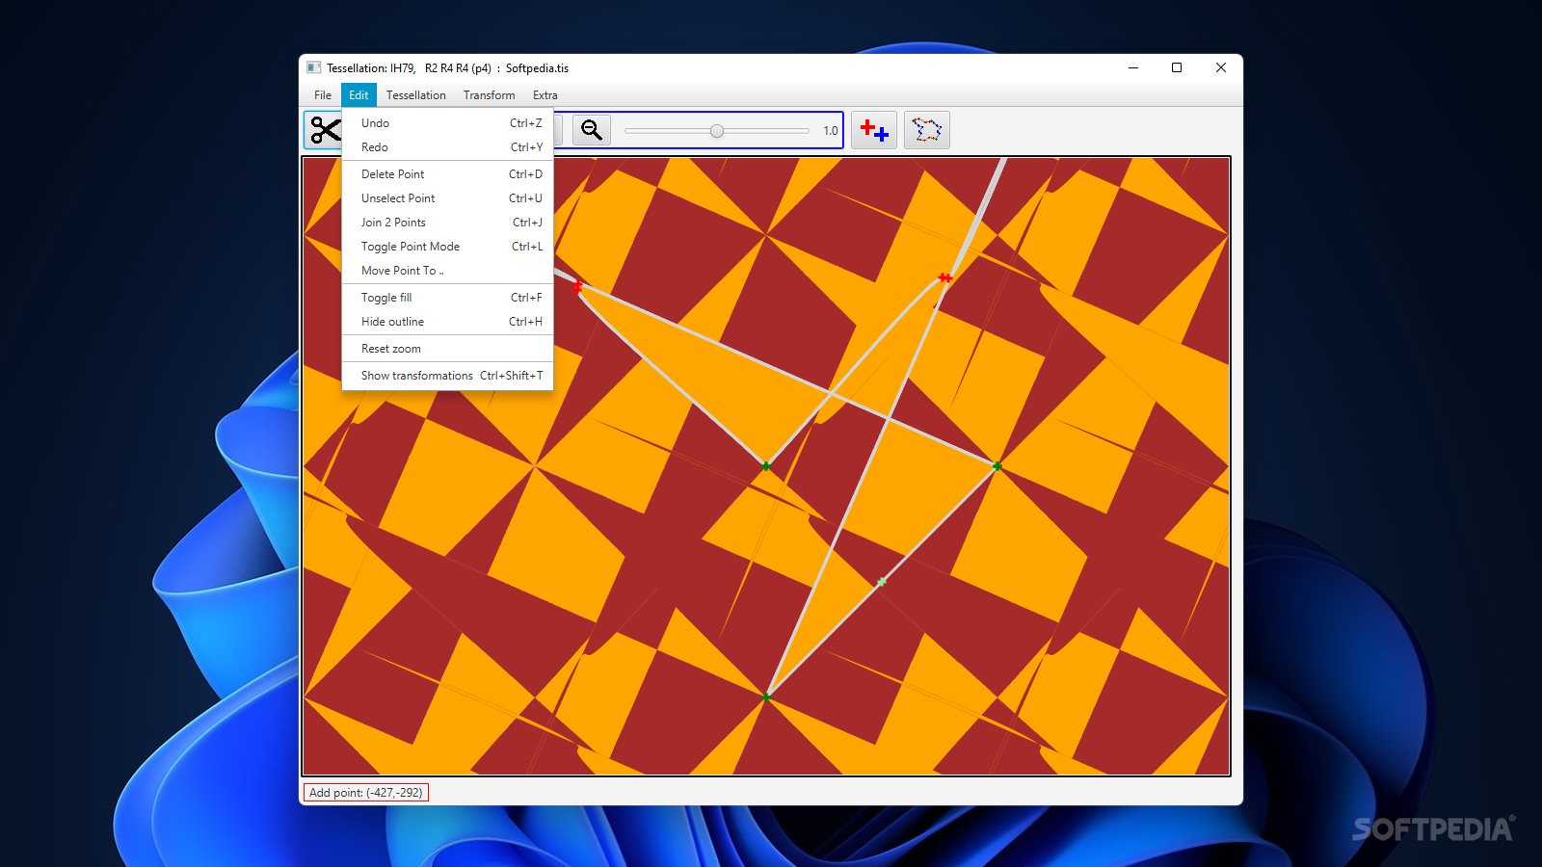The width and height of the screenshot is (1542, 867).
Task: Click the application icon in the title bar
Action: (313, 67)
